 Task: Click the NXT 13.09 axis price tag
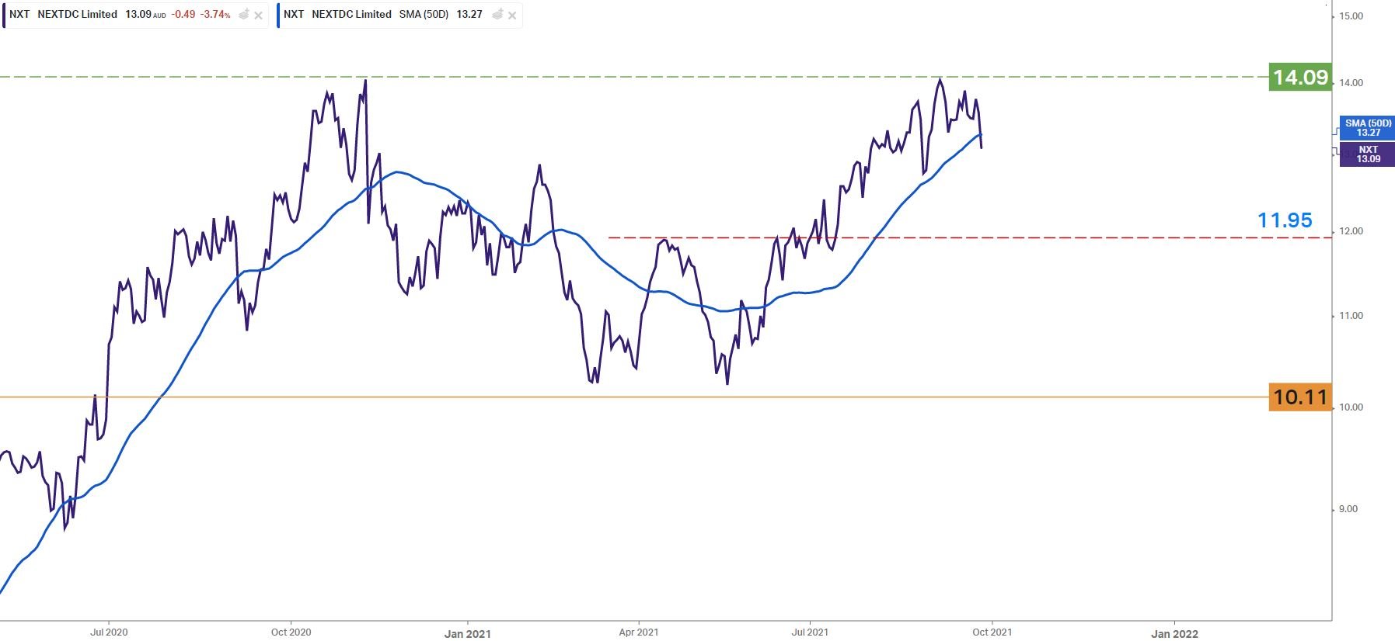[x=1368, y=154]
